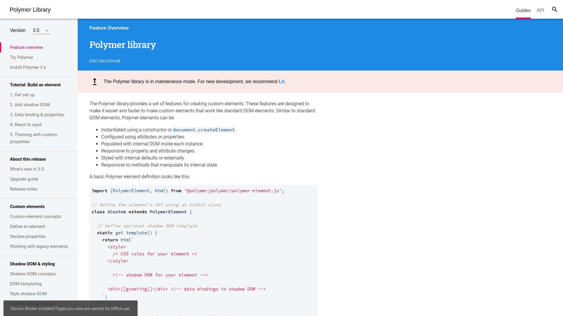Click the Polymer Library home title
This screenshot has width=563, height=316.
(x=30, y=10)
